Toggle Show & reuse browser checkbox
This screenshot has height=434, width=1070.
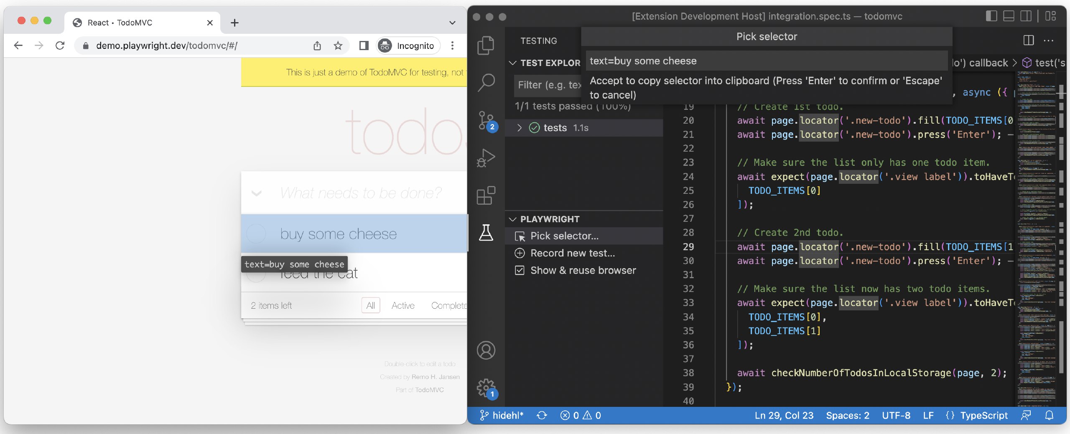pyautogui.click(x=520, y=270)
